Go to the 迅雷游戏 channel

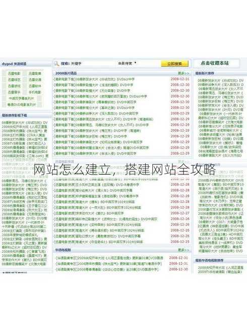pyautogui.click(x=14, y=86)
